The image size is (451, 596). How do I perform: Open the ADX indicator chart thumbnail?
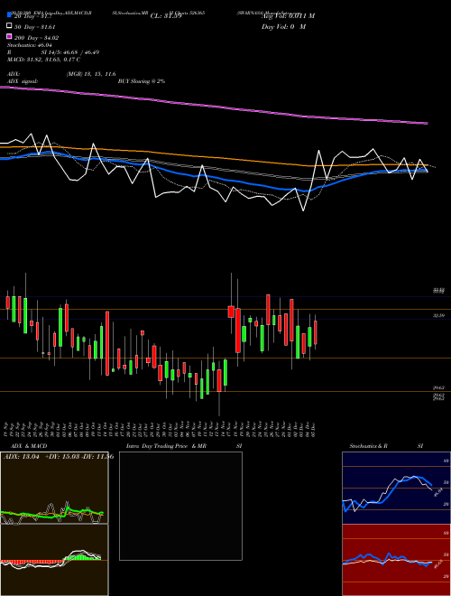pos(54,488)
